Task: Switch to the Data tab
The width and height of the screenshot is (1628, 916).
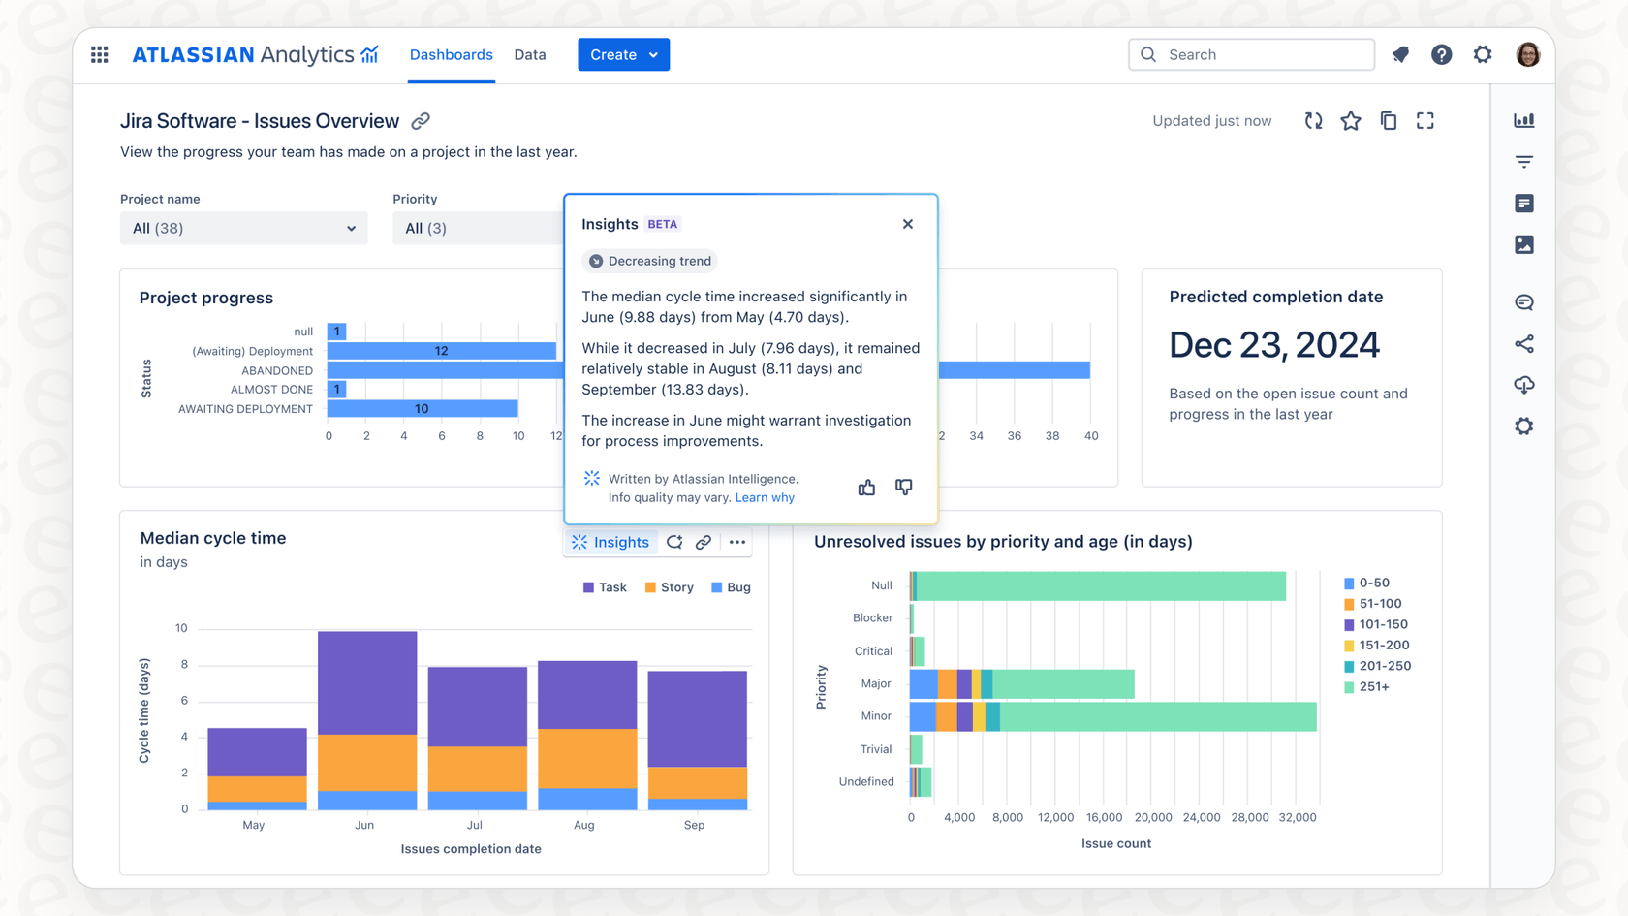Action: point(530,54)
